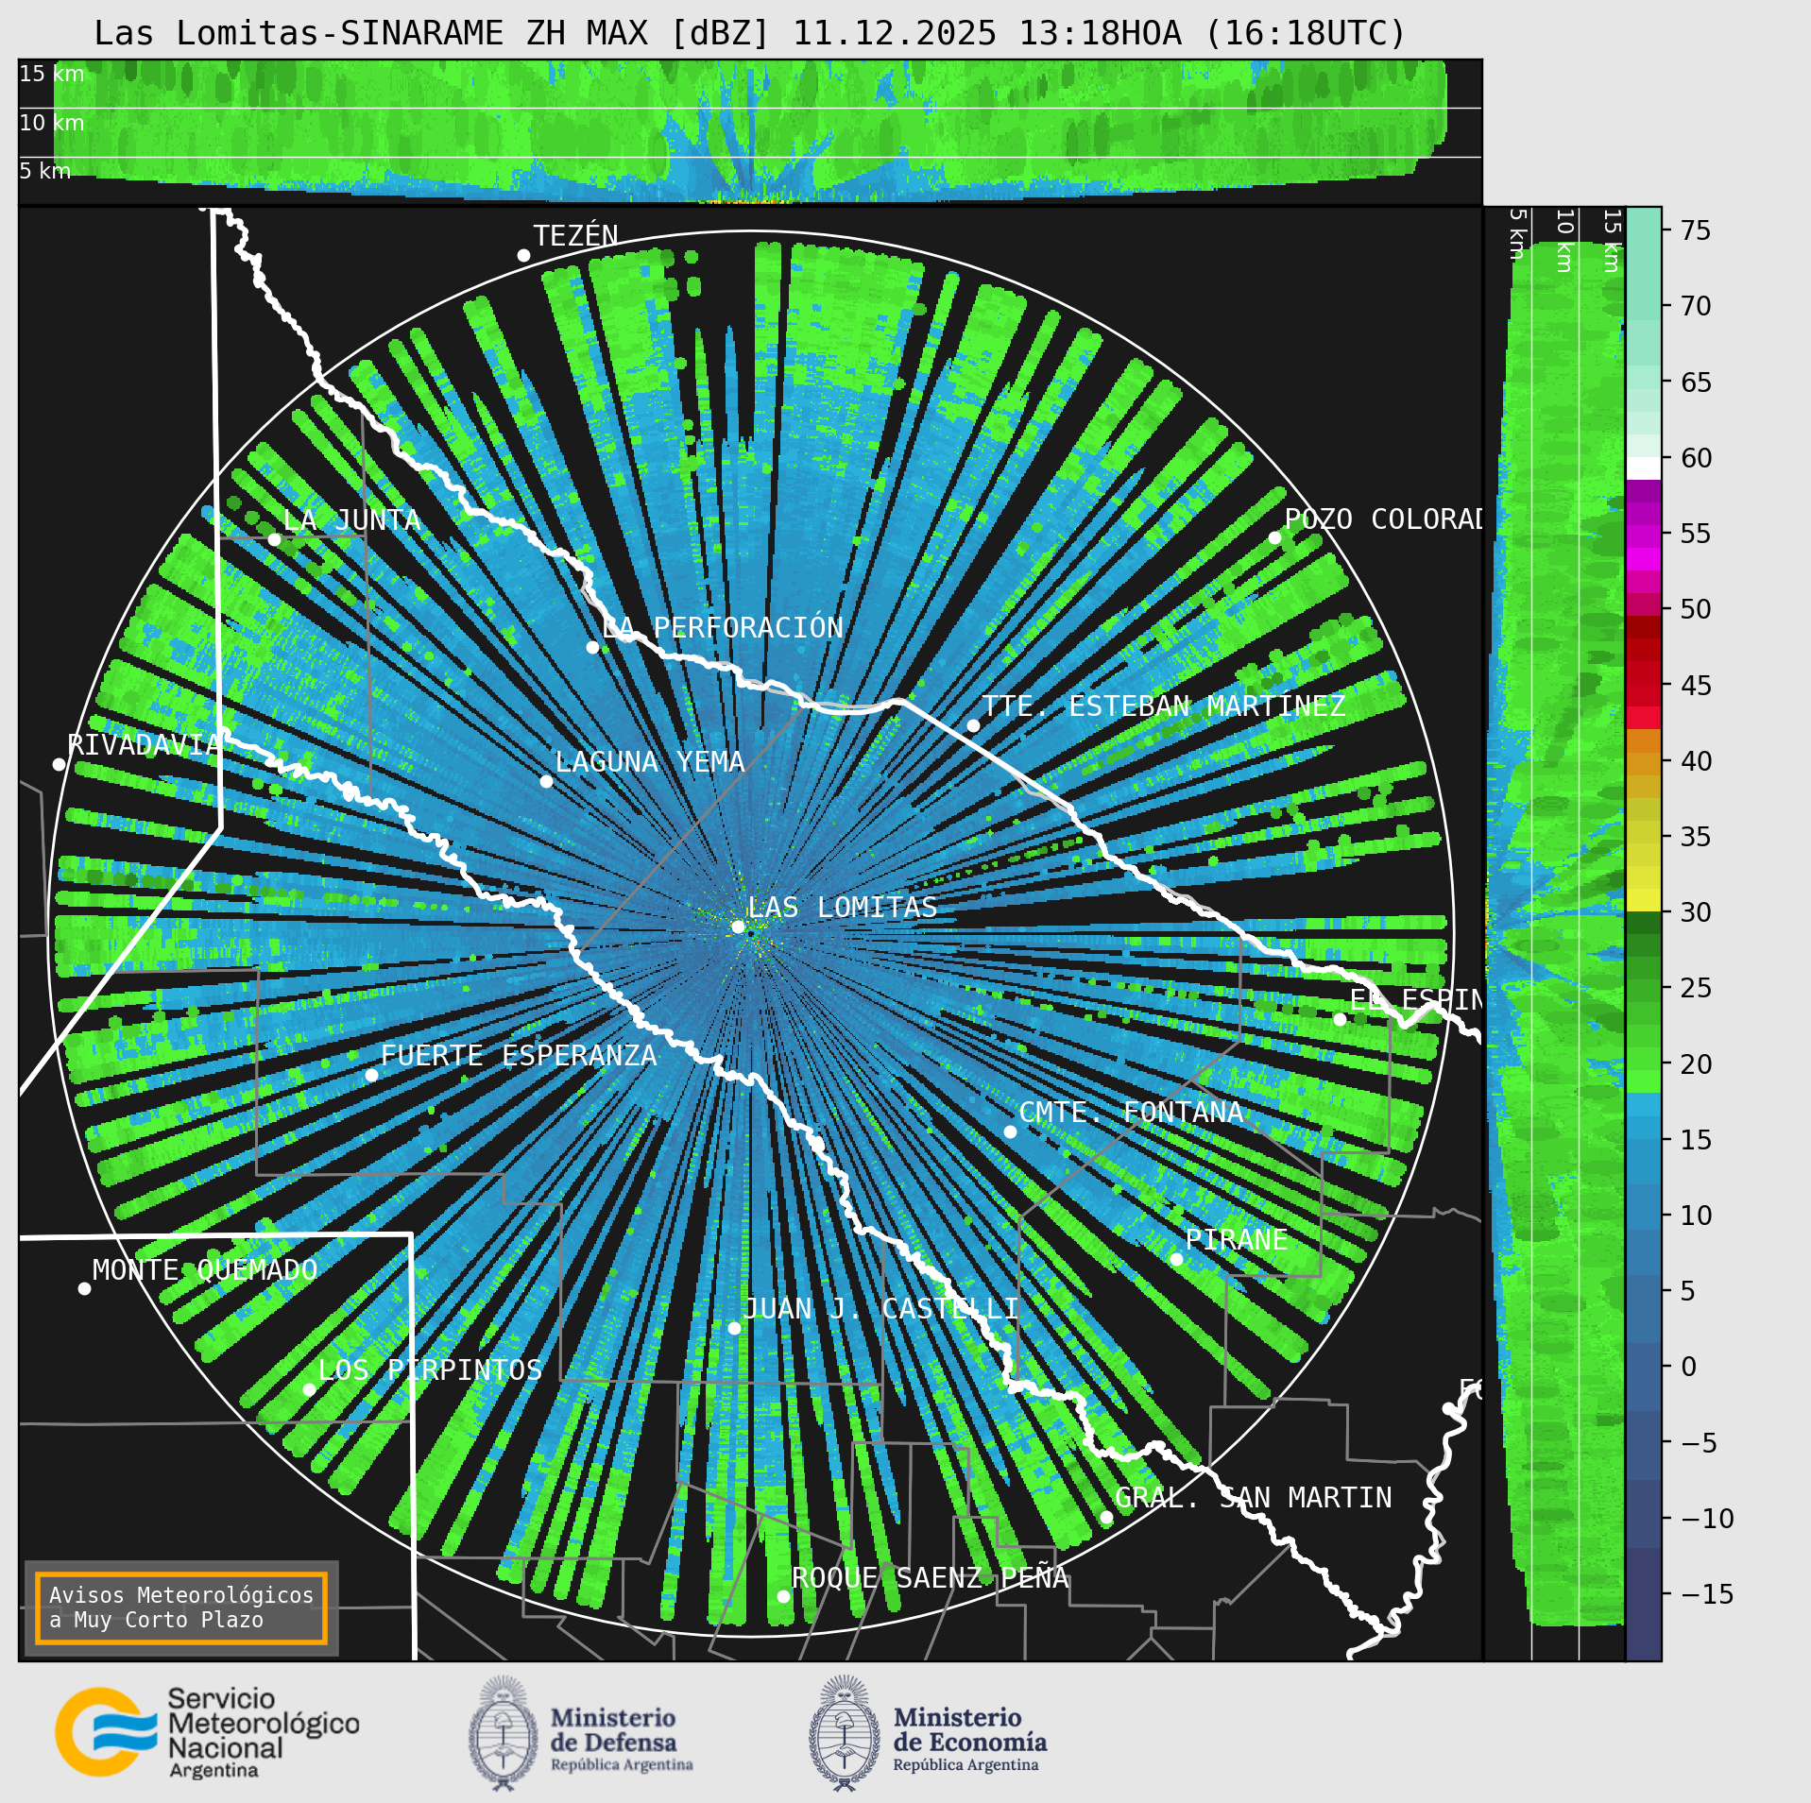This screenshot has height=1803, width=1811.
Task: Click the white 60 dBZ color swatch
Action: coord(1643,468)
